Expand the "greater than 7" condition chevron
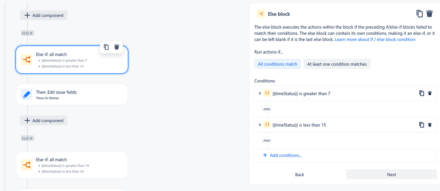This screenshot has height=191, width=440. pos(259,93)
